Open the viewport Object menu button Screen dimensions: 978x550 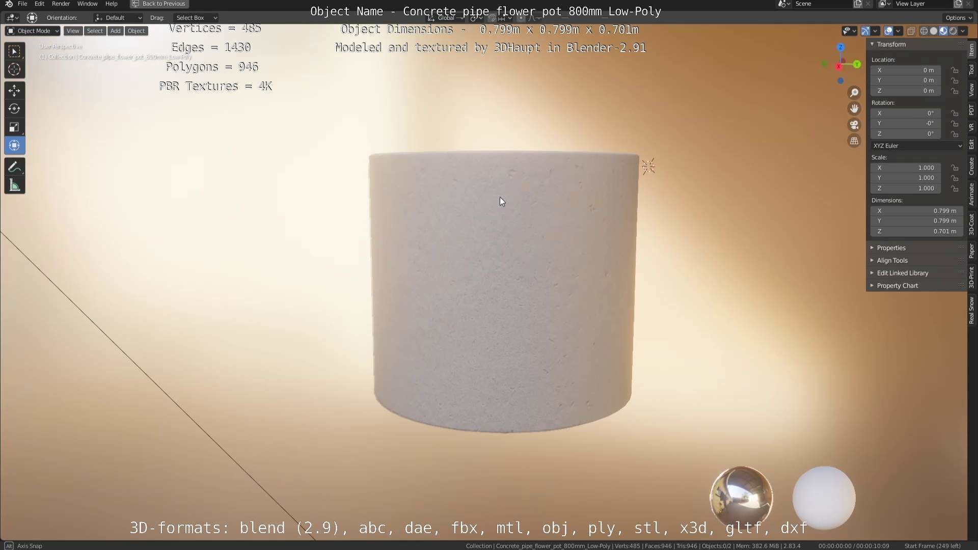pyautogui.click(x=136, y=31)
